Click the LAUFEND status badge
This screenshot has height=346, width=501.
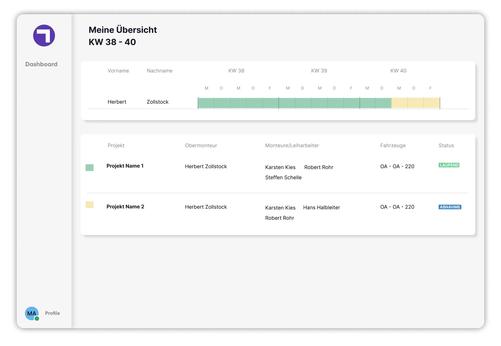point(449,165)
